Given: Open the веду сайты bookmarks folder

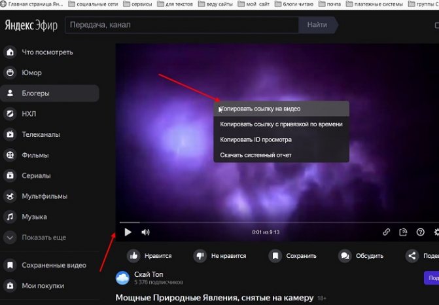Looking at the screenshot, I should click(215, 4).
